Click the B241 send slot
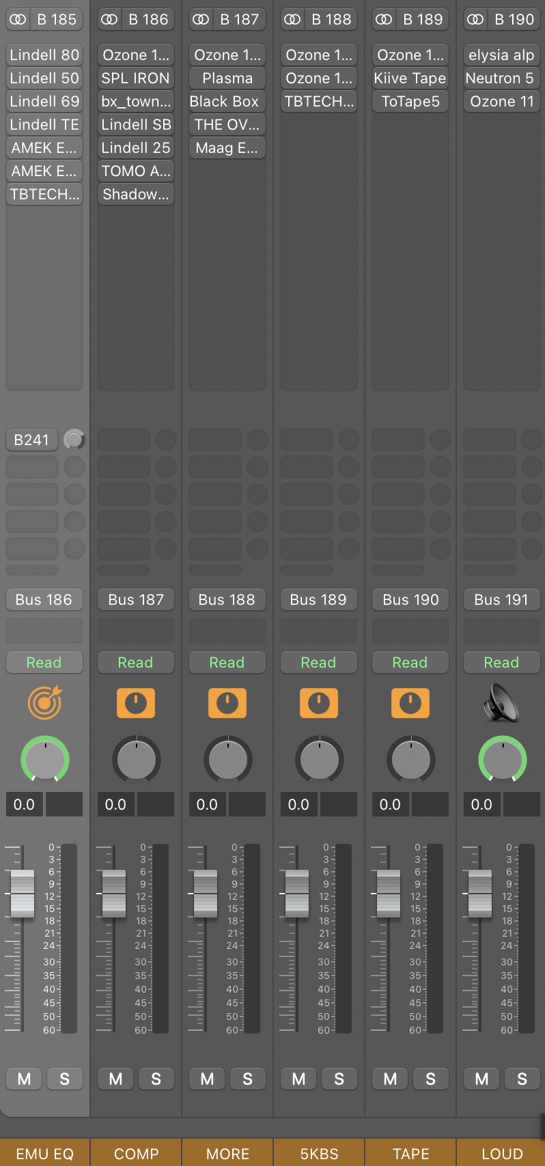The image size is (545, 1166). tap(32, 440)
